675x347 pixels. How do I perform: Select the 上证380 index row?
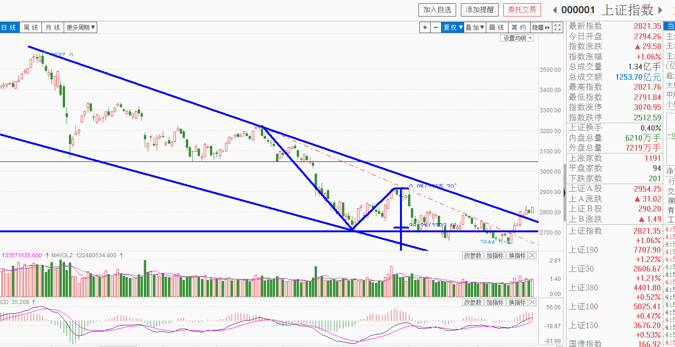tap(615, 292)
